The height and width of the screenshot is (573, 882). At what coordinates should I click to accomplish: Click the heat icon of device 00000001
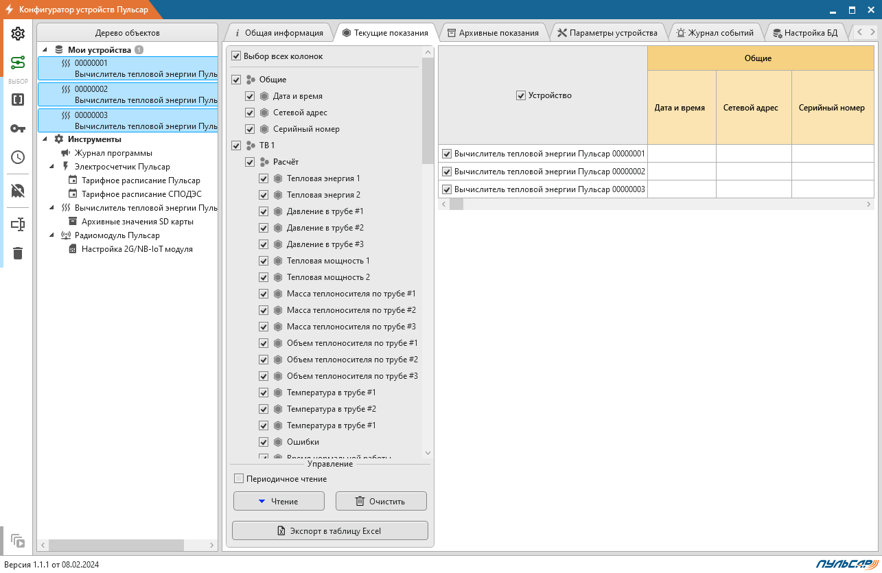coord(66,63)
